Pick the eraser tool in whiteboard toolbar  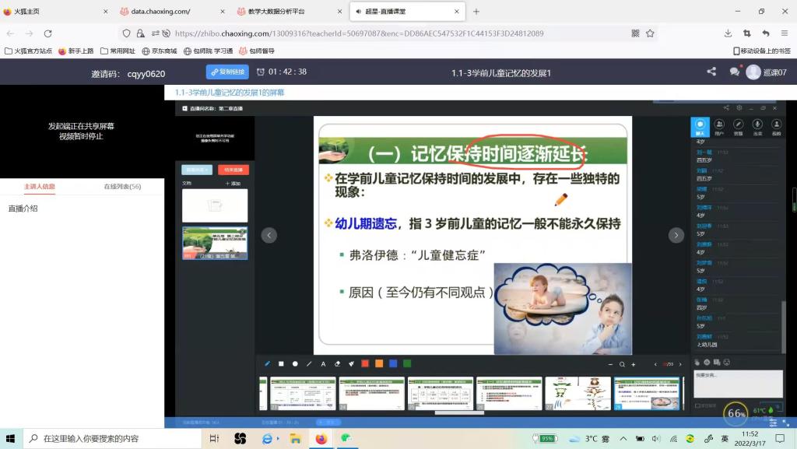click(337, 363)
